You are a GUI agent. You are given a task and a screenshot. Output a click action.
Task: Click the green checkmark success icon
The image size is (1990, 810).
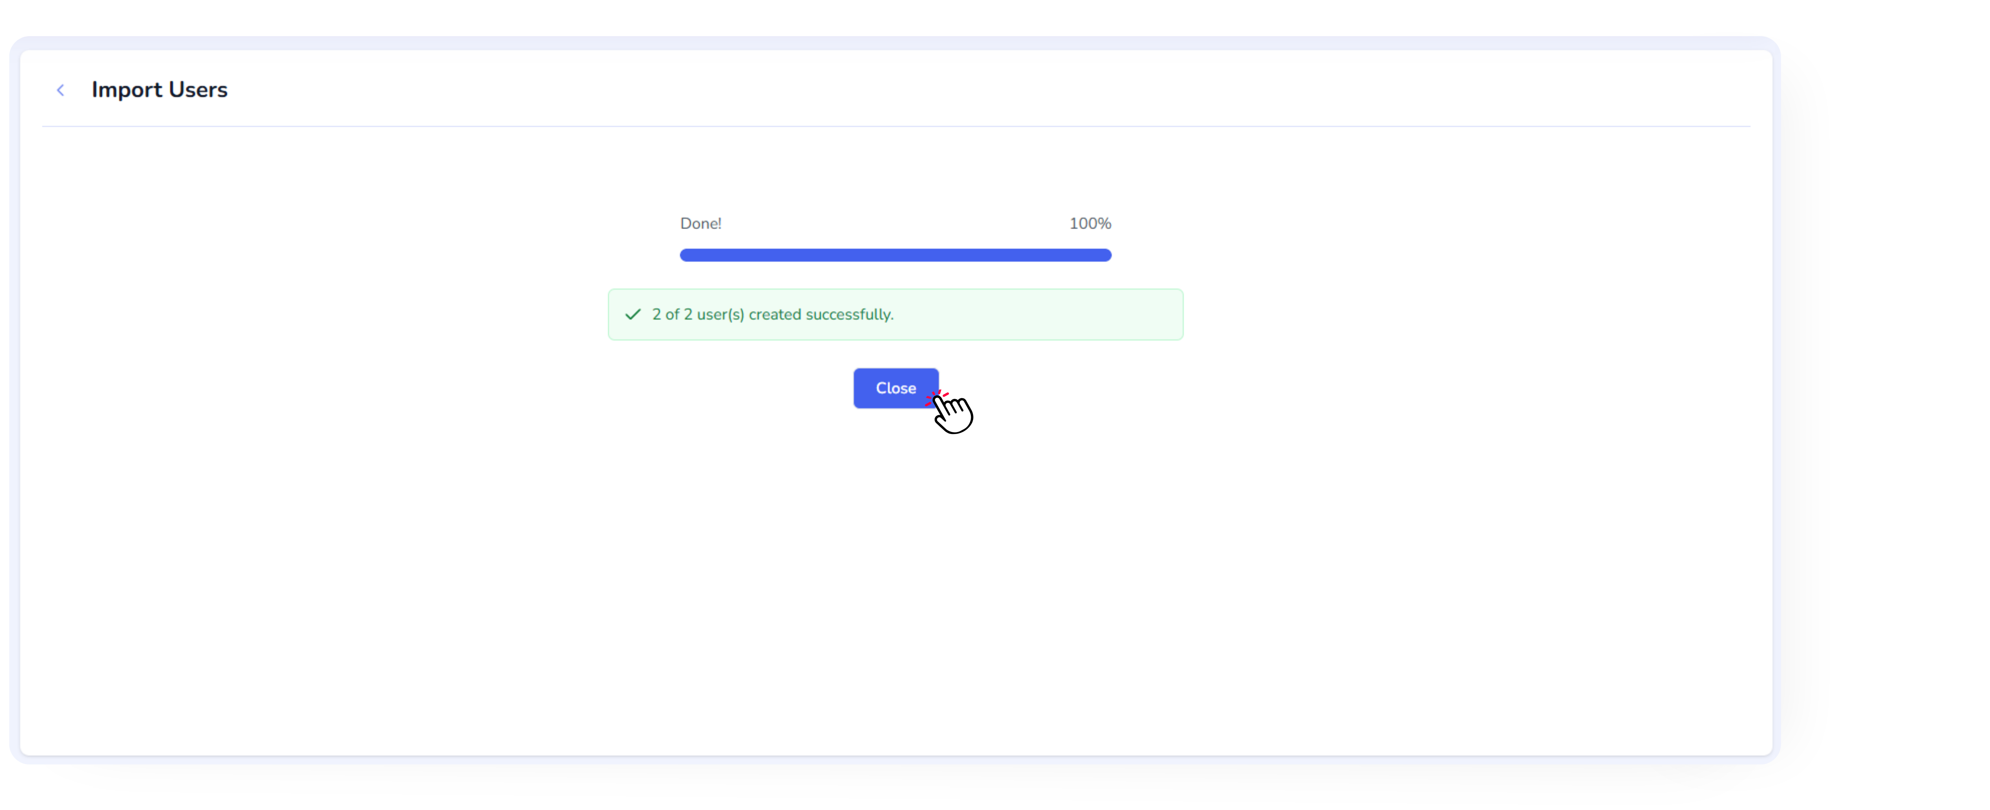[633, 314]
